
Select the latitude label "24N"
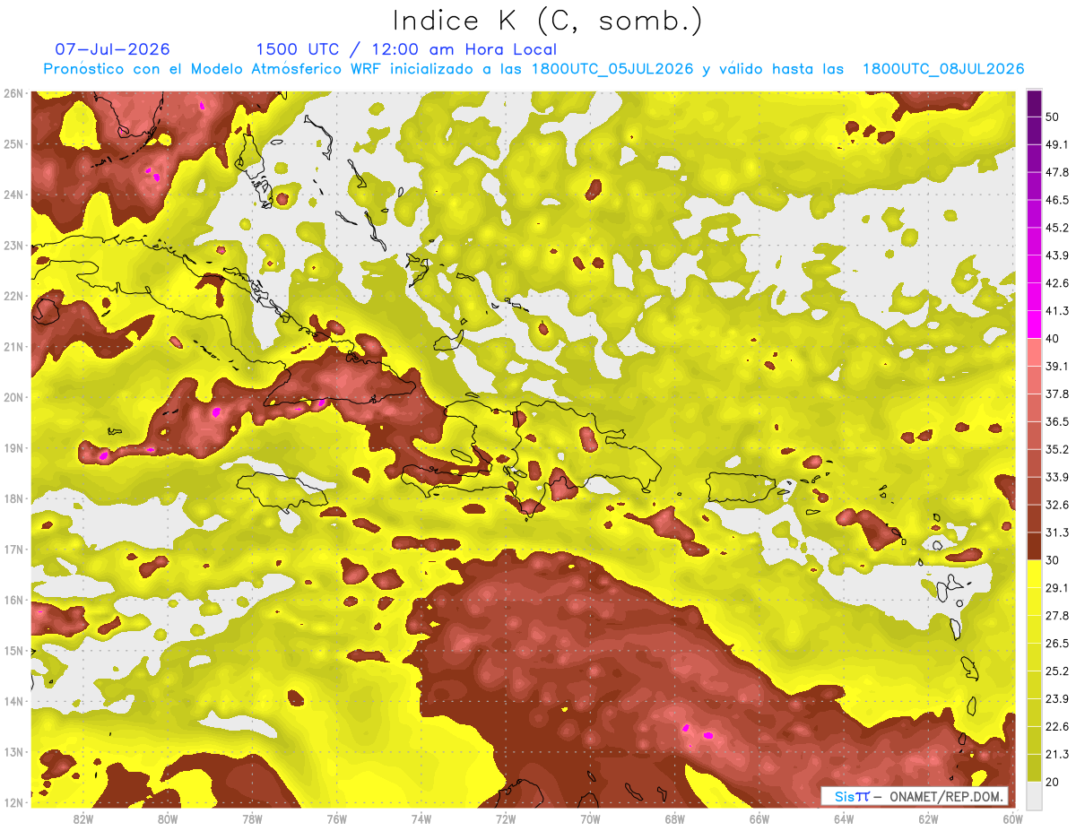(x=13, y=195)
